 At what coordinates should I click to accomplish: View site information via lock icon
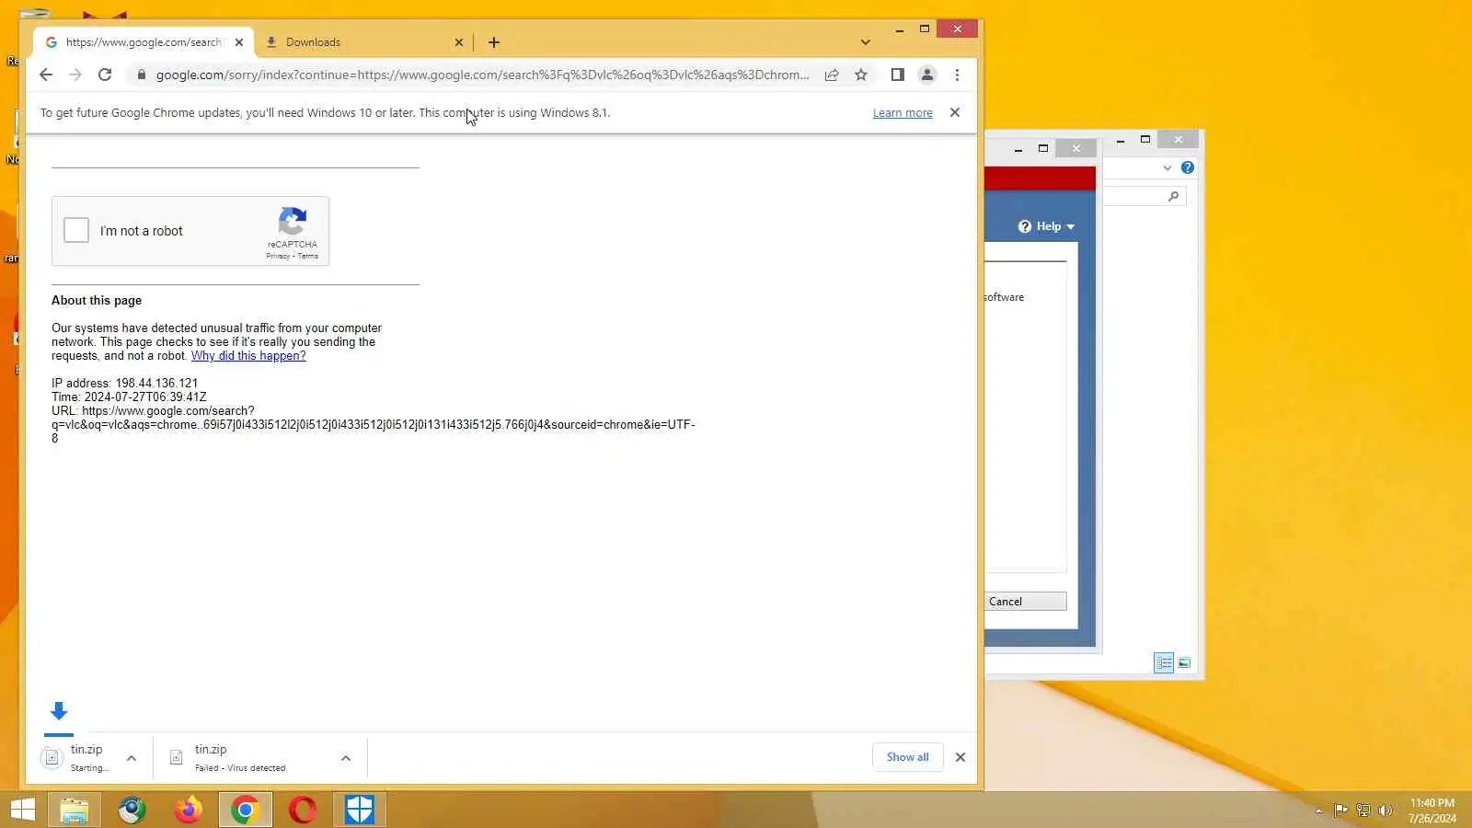[141, 75]
